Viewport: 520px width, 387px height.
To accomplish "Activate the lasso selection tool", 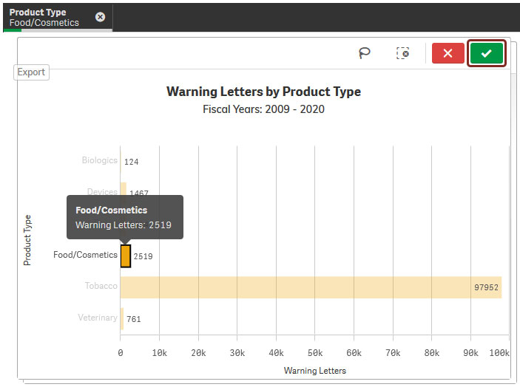I will pyautogui.click(x=364, y=53).
